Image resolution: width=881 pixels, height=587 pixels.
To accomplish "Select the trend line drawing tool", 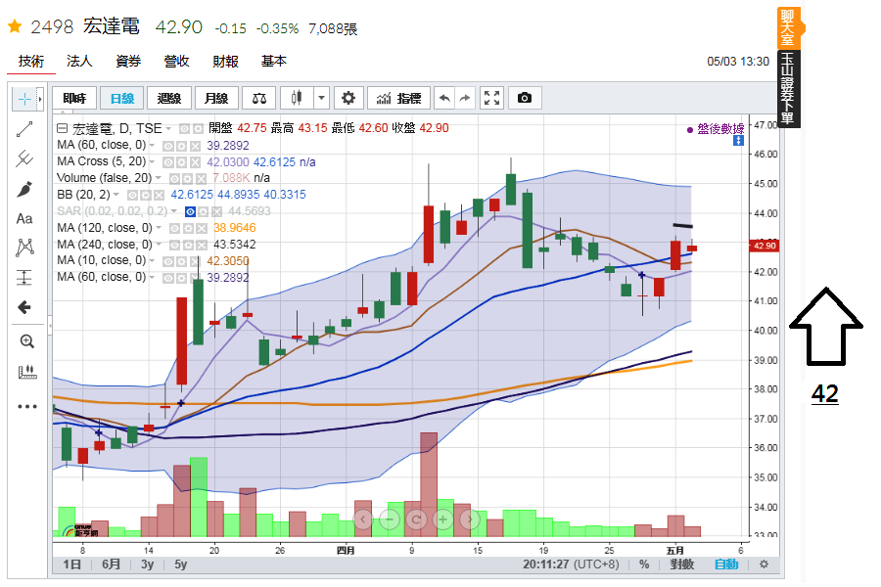I will click(24, 129).
